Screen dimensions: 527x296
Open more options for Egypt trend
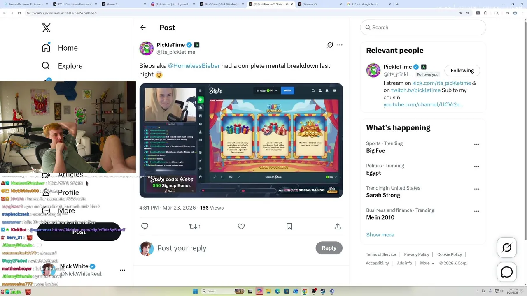pos(477,166)
